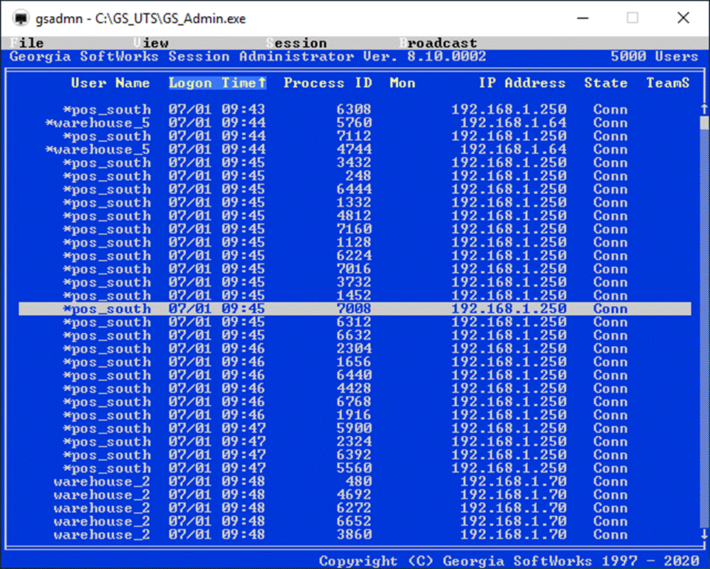This screenshot has height=569, width=710.
Task: Select warehouse_2 session with process ID 6652
Action: 355,521
